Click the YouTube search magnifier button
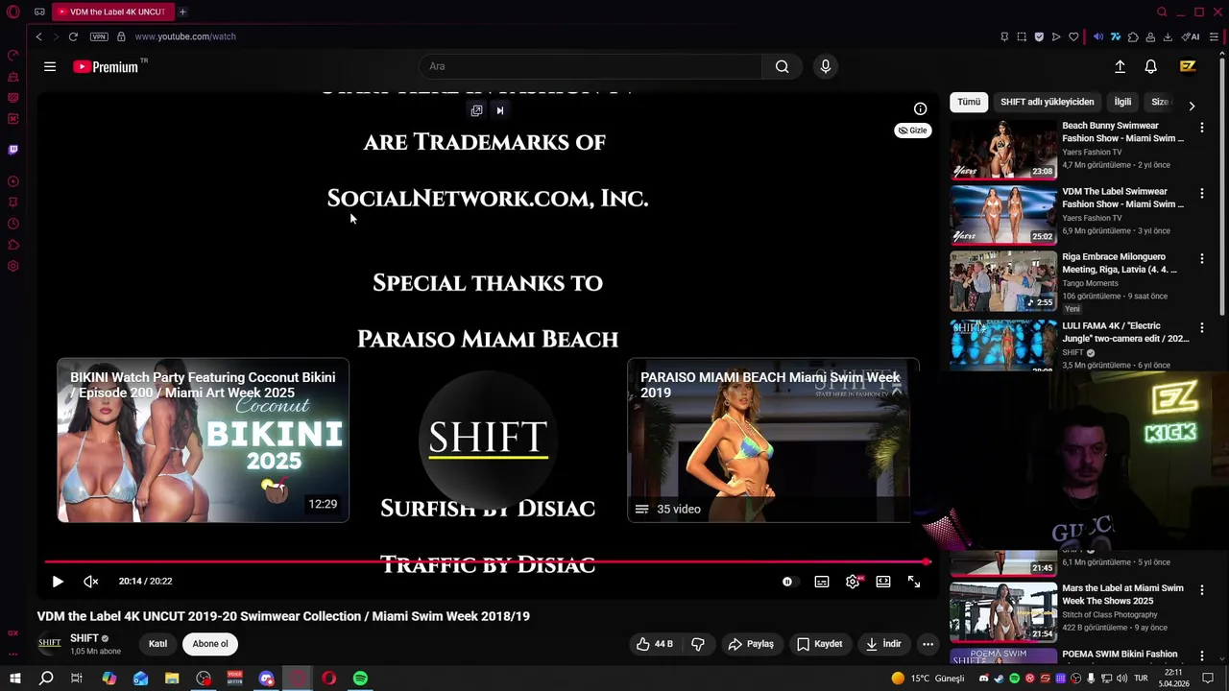 coord(782,66)
